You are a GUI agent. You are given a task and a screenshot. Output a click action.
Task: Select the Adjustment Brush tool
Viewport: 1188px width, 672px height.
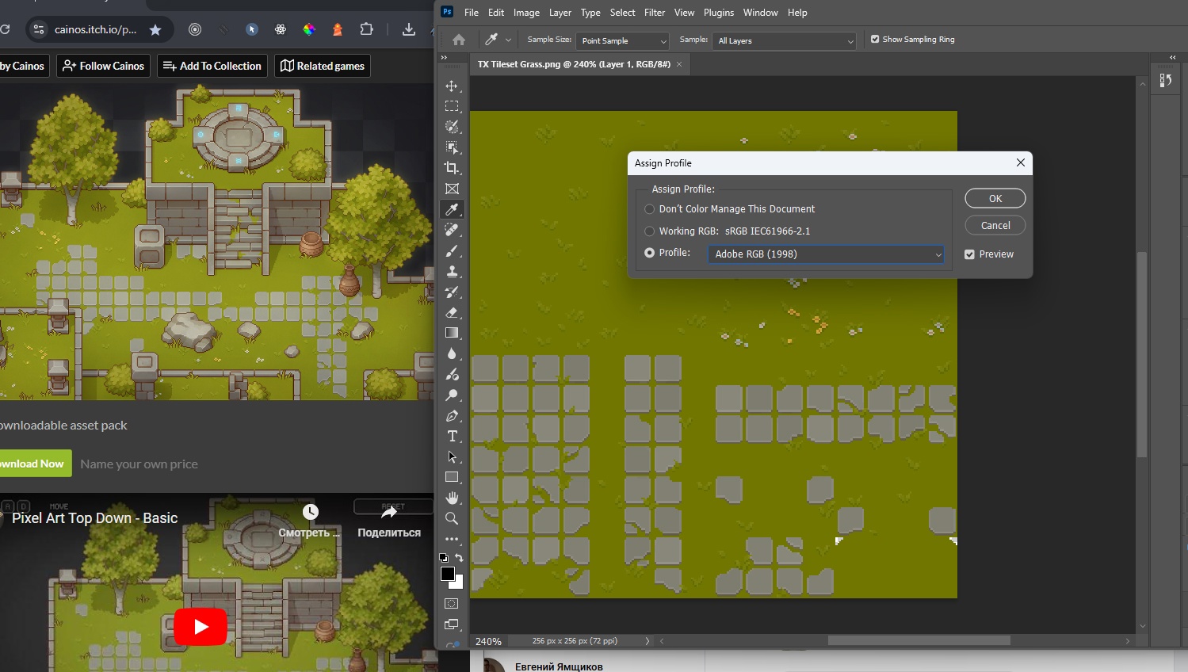[x=452, y=374]
